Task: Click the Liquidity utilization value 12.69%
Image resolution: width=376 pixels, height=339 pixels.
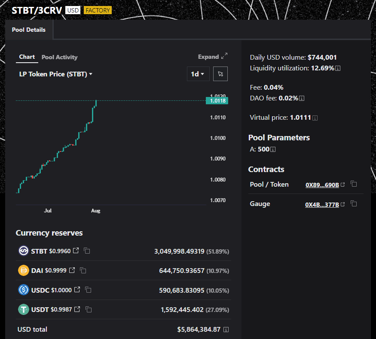Action: [323, 68]
